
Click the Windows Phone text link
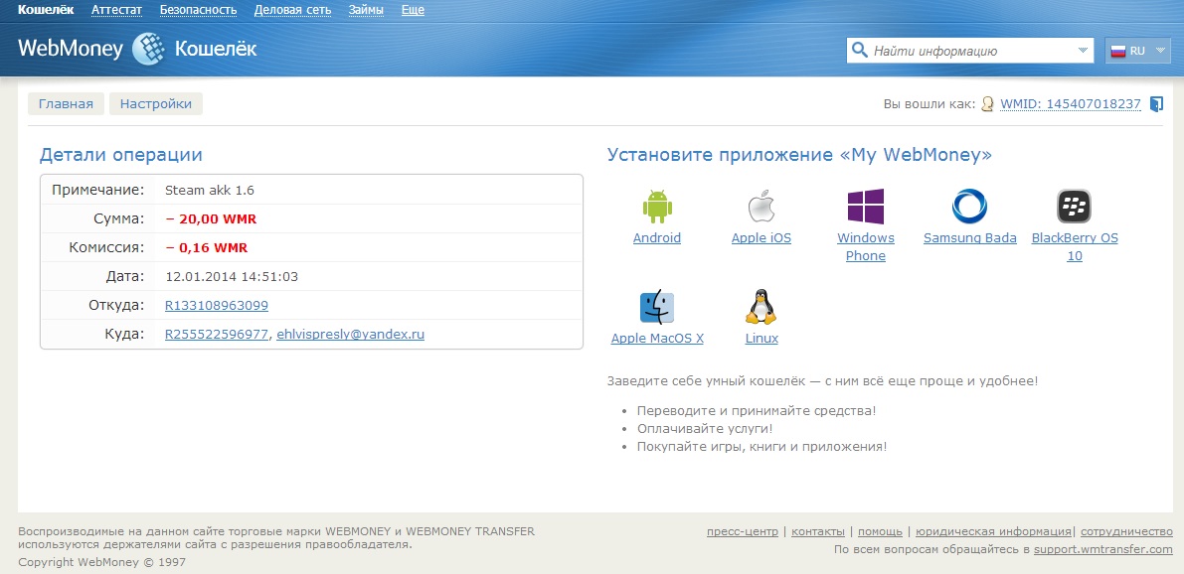point(865,247)
